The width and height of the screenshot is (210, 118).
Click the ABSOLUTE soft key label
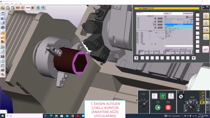(x=141, y=52)
